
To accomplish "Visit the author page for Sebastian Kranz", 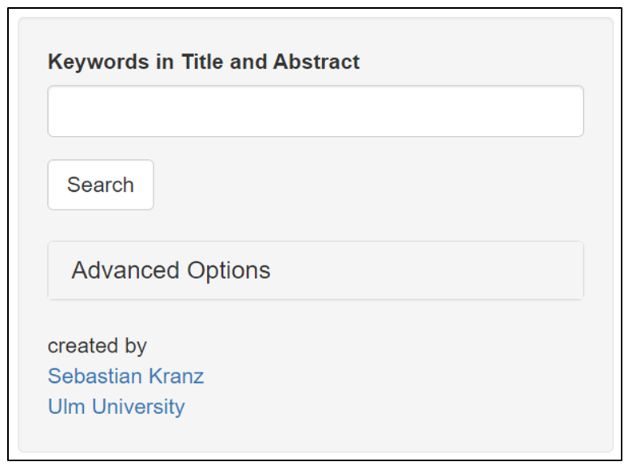I will (x=125, y=376).
